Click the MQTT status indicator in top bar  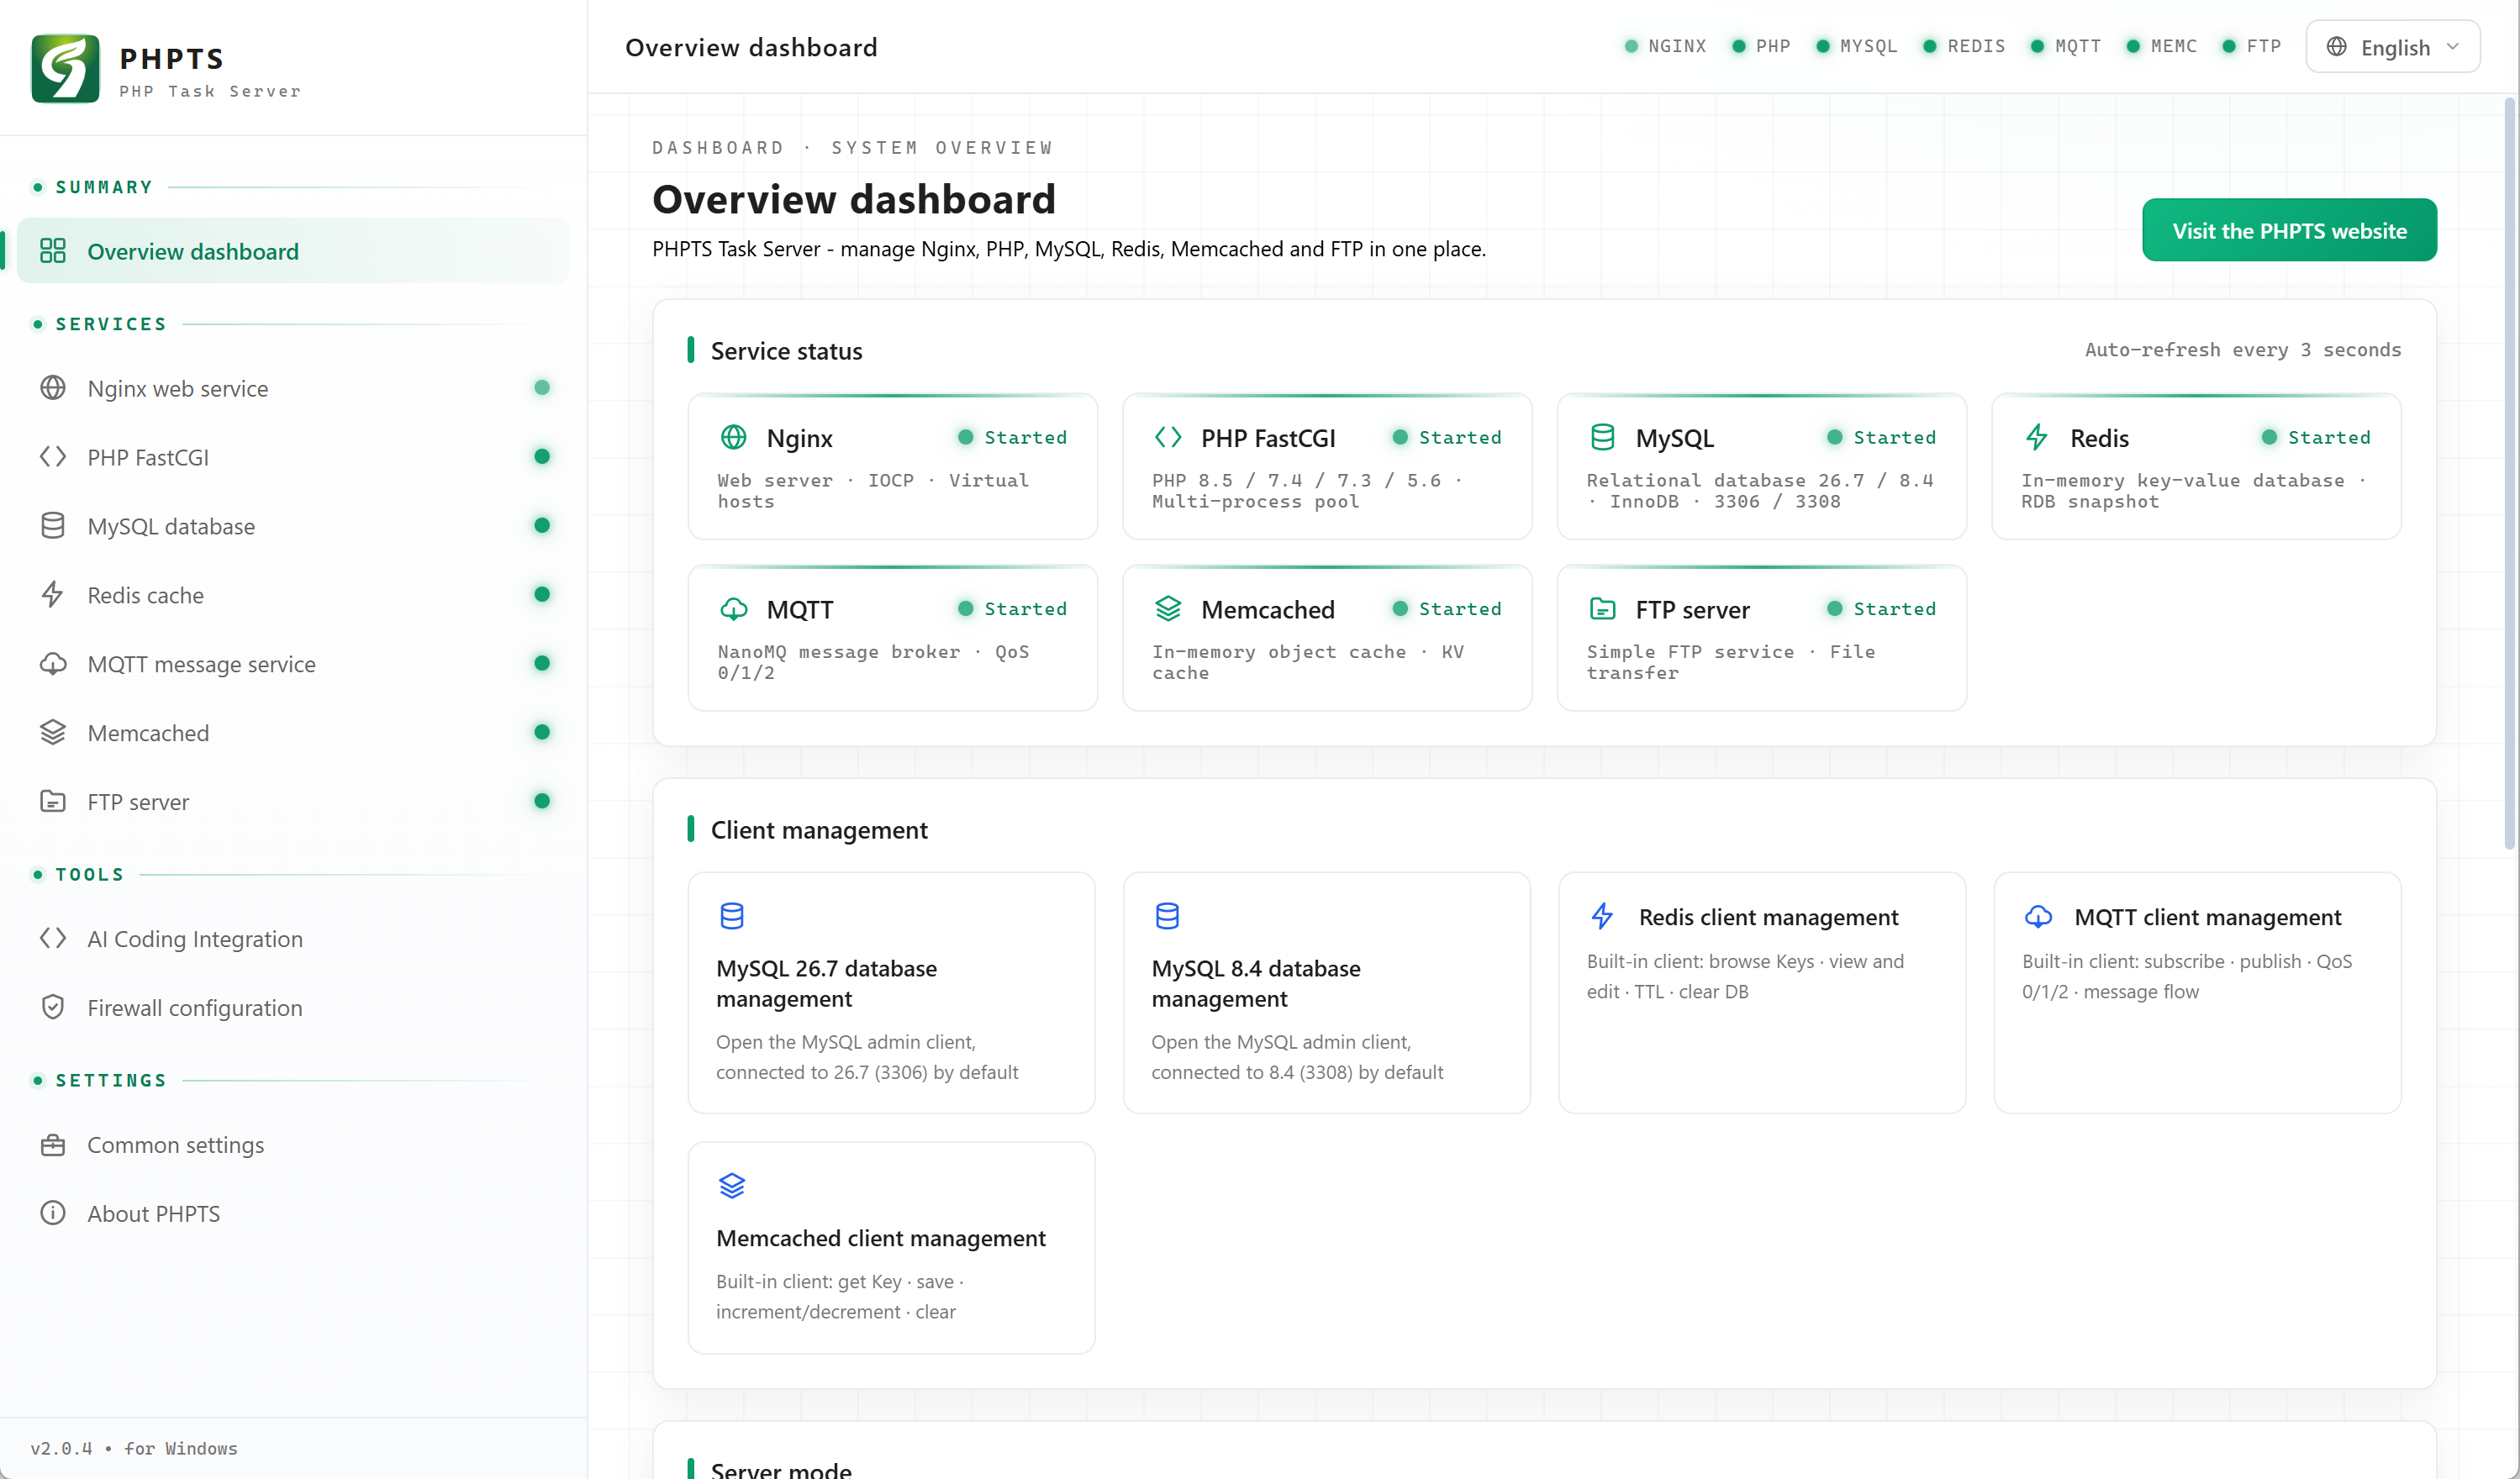[x=2066, y=46]
